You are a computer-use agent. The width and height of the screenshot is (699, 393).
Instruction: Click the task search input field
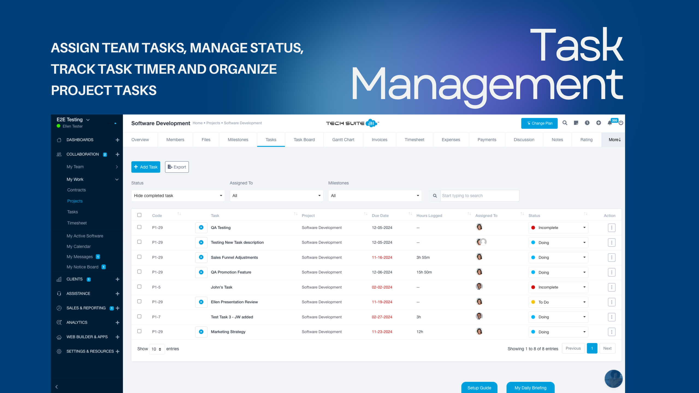pos(479,196)
